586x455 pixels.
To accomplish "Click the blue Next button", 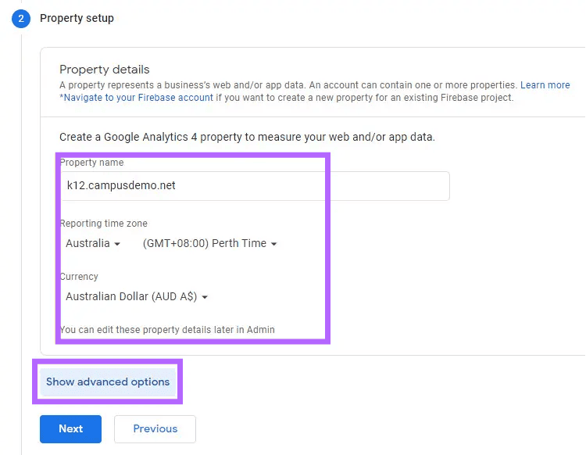I will coord(70,429).
